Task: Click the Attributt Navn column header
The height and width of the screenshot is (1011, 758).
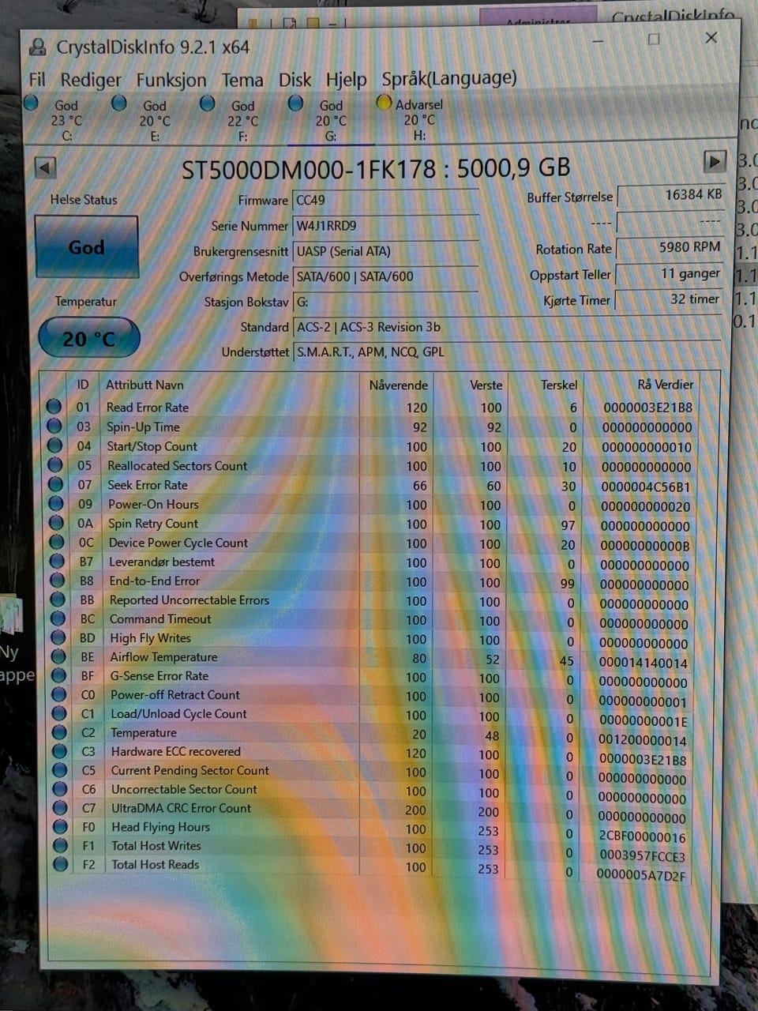Action: pyautogui.click(x=144, y=385)
